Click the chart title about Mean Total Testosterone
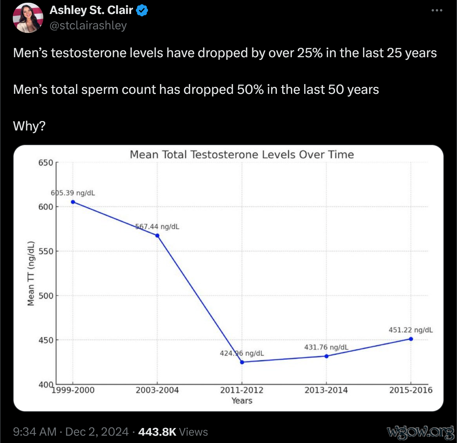Viewport: 457px width, 443px height. 242,155
